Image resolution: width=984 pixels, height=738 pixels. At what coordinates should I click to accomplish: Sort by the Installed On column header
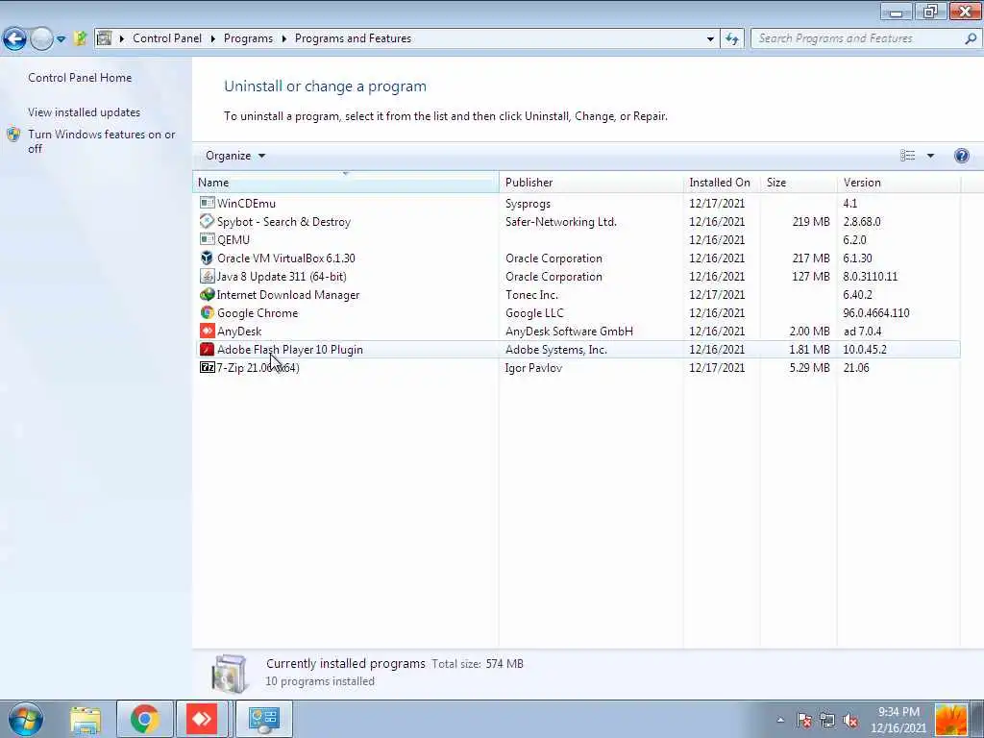click(x=721, y=182)
